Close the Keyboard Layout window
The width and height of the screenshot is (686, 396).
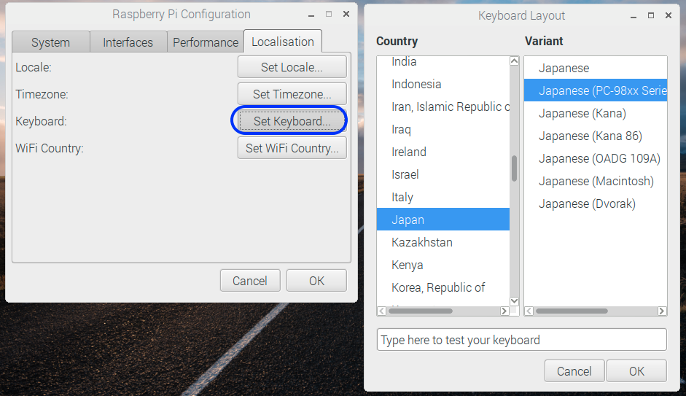click(671, 15)
